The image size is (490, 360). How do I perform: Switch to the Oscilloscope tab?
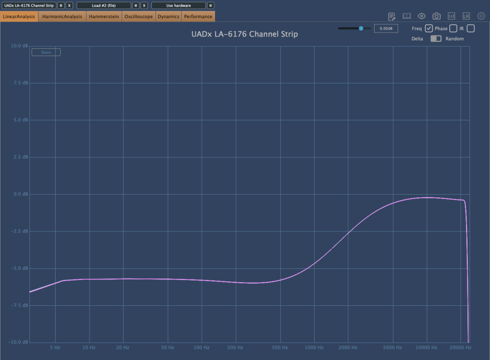(x=138, y=17)
